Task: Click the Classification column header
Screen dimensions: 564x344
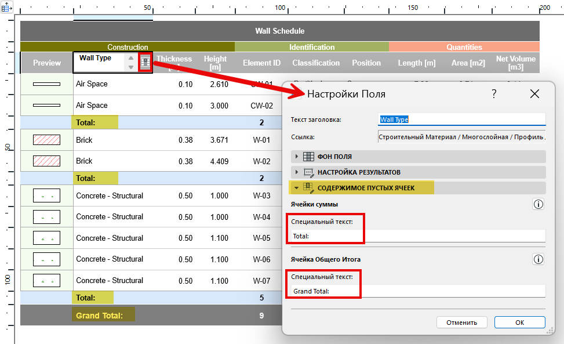Action: (316, 63)
